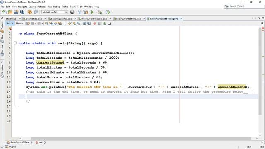Open dropdown arrow next to Run Project
265x149 pixels.
[x=96, y=12]
